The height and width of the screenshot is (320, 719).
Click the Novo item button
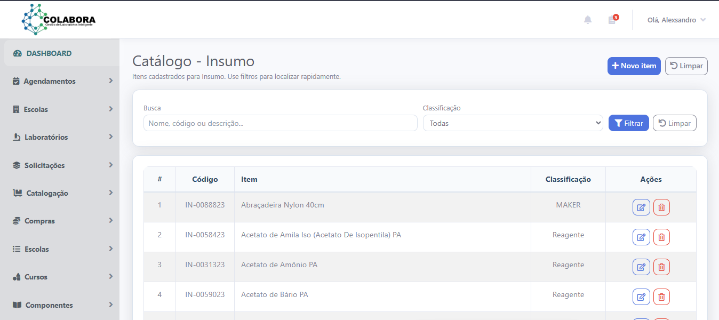(x=634, y=66)
